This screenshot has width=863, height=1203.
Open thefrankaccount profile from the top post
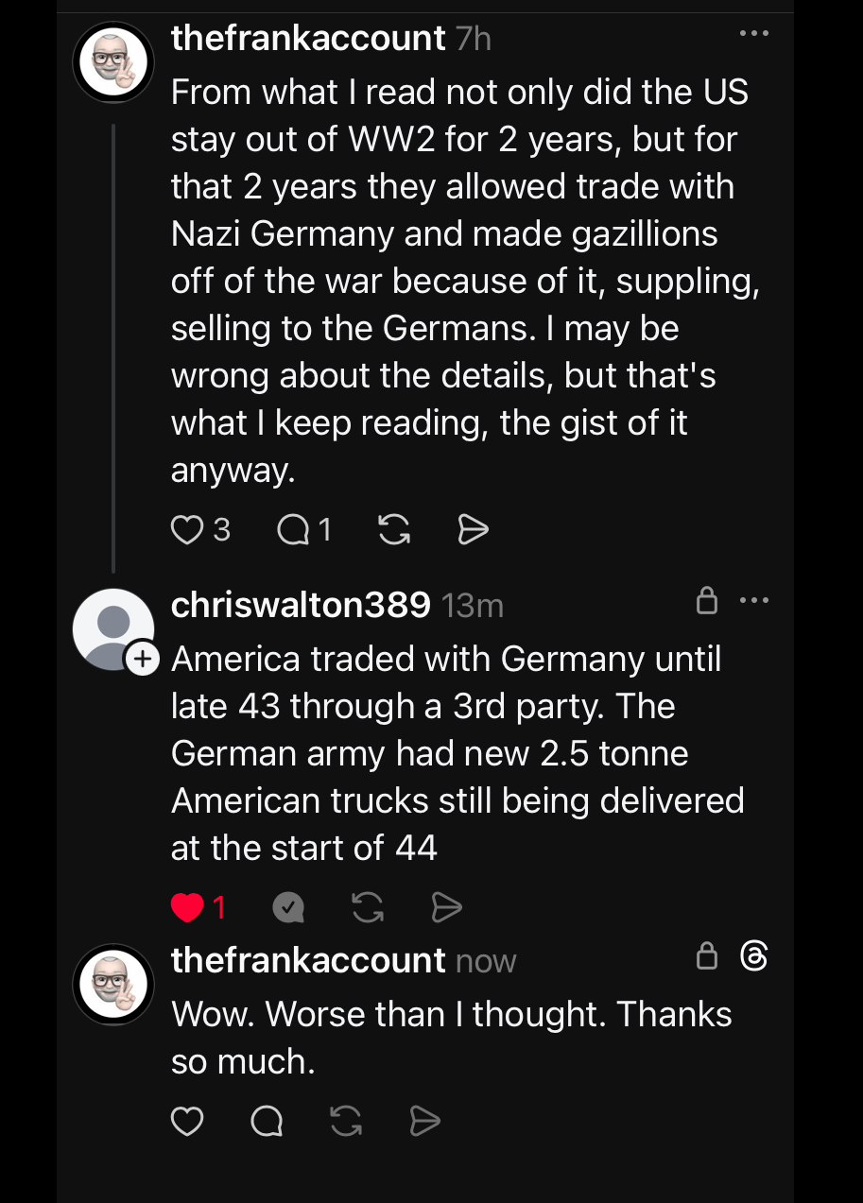coord(307,39)
